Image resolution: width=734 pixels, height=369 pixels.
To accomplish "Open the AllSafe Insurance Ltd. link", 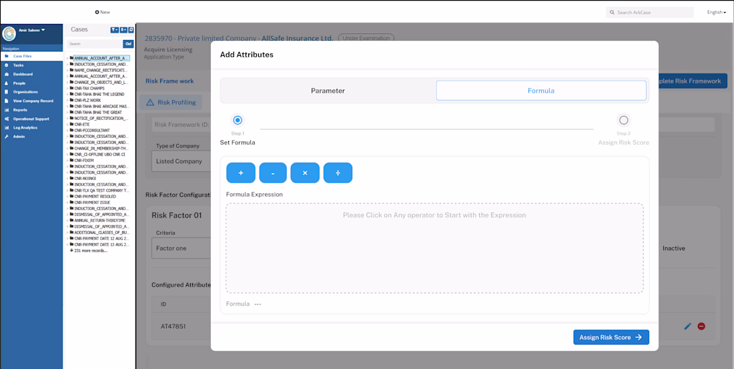I will (x=297, y=38).
